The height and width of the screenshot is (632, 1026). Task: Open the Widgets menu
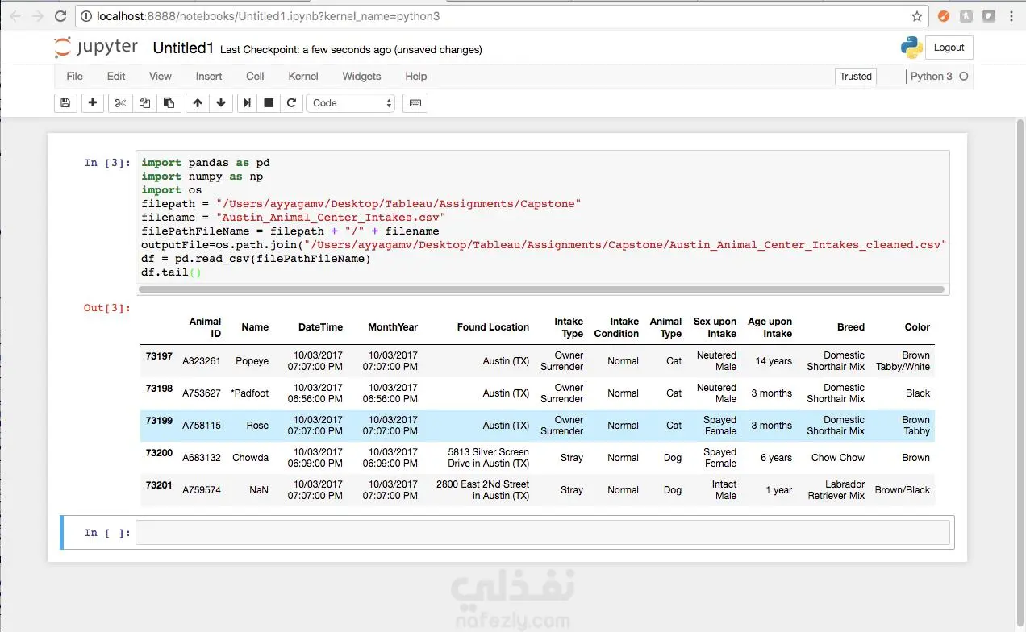click(361, 76)
